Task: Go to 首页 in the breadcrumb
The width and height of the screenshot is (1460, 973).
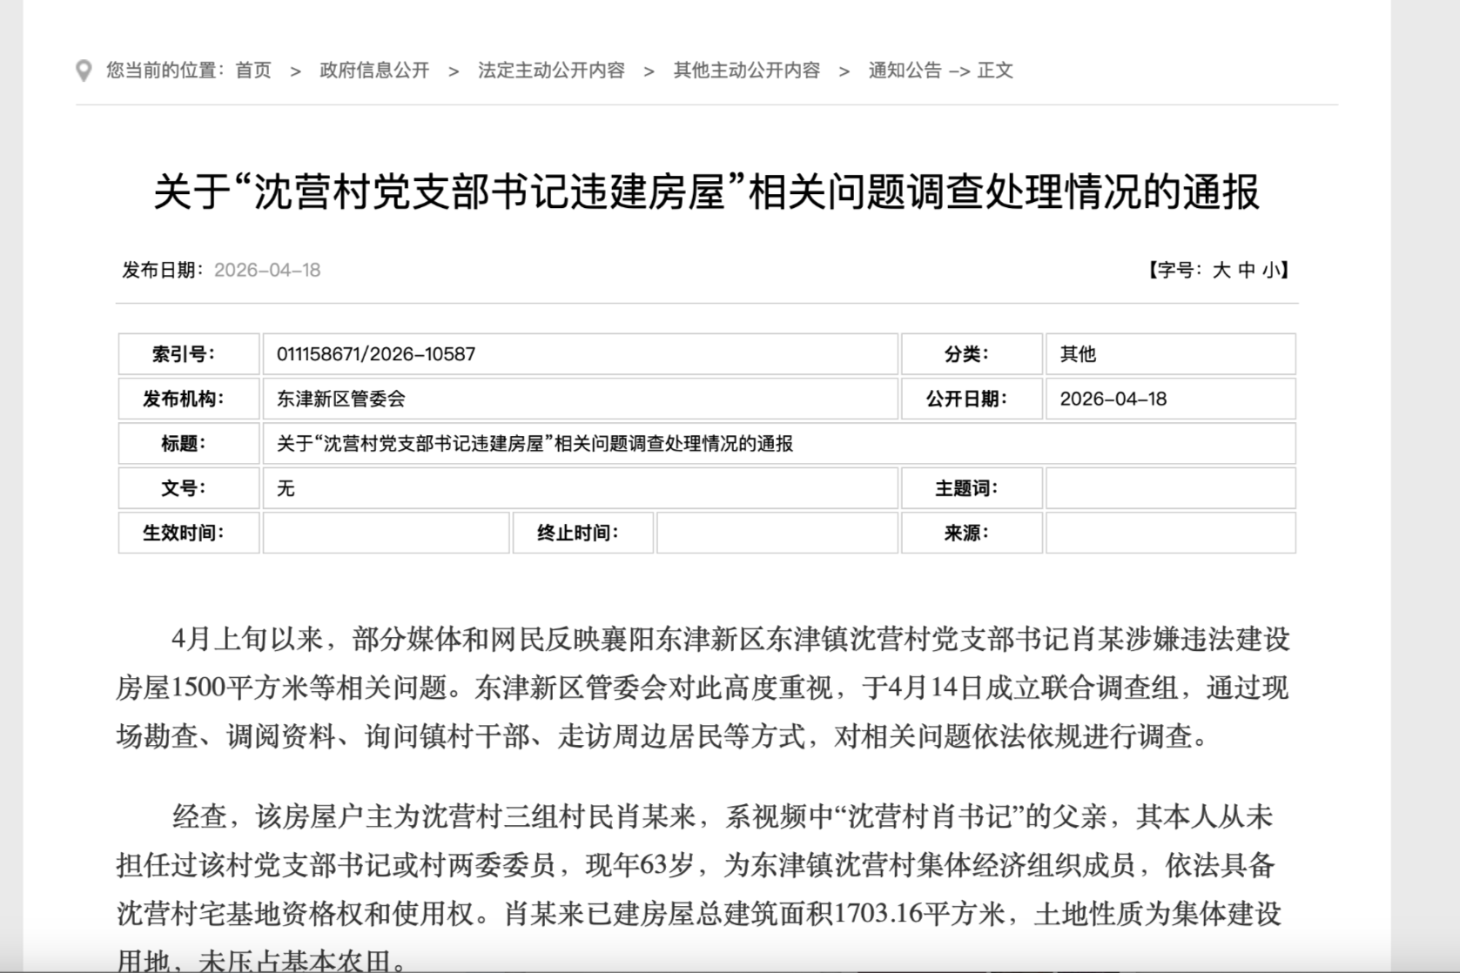Action: (253, 70)
